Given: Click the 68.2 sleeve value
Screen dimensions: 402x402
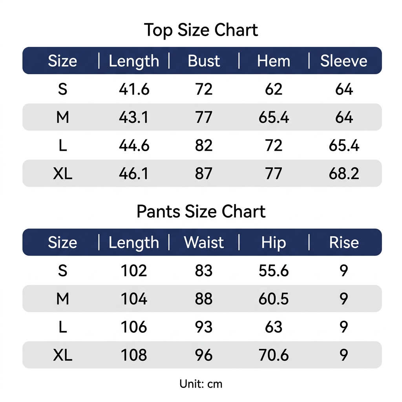Looking at the screenshot, I should point(344,174).
